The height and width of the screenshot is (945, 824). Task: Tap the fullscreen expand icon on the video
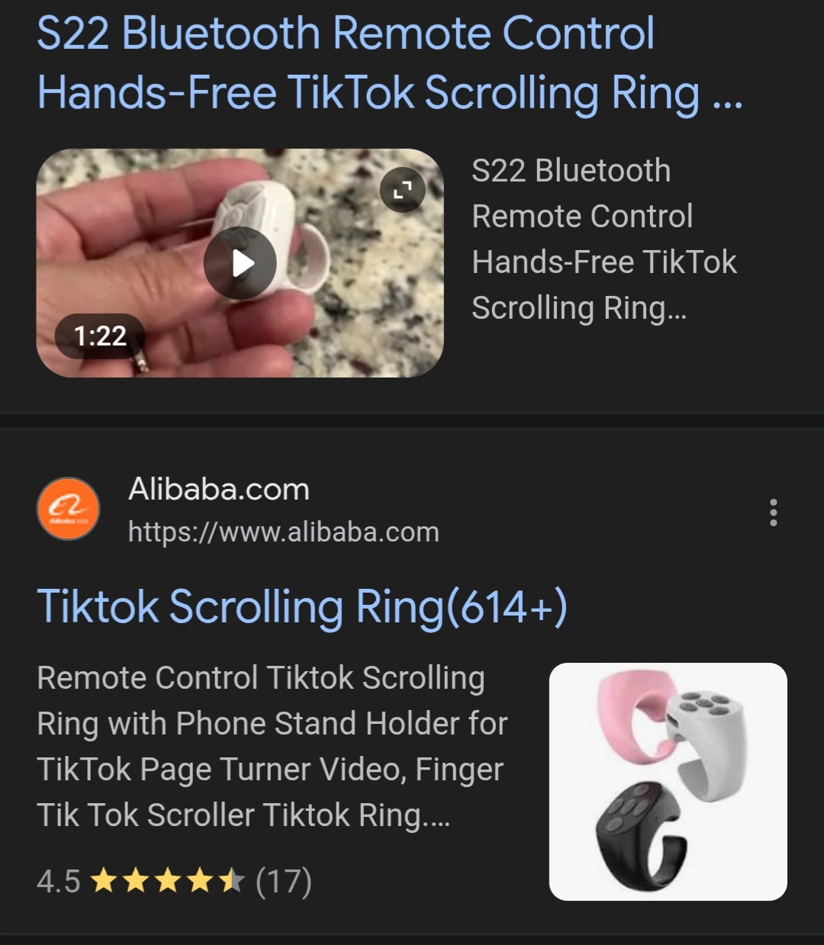tap(403, 189)
